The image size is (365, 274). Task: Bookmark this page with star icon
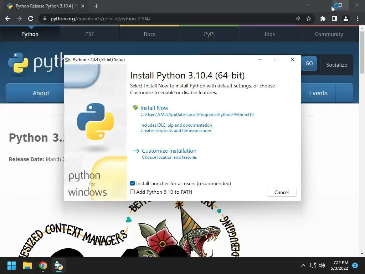[x=309, y=19]
